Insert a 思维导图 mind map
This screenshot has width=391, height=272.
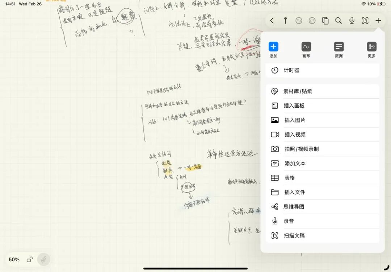[x=323, y=207]
